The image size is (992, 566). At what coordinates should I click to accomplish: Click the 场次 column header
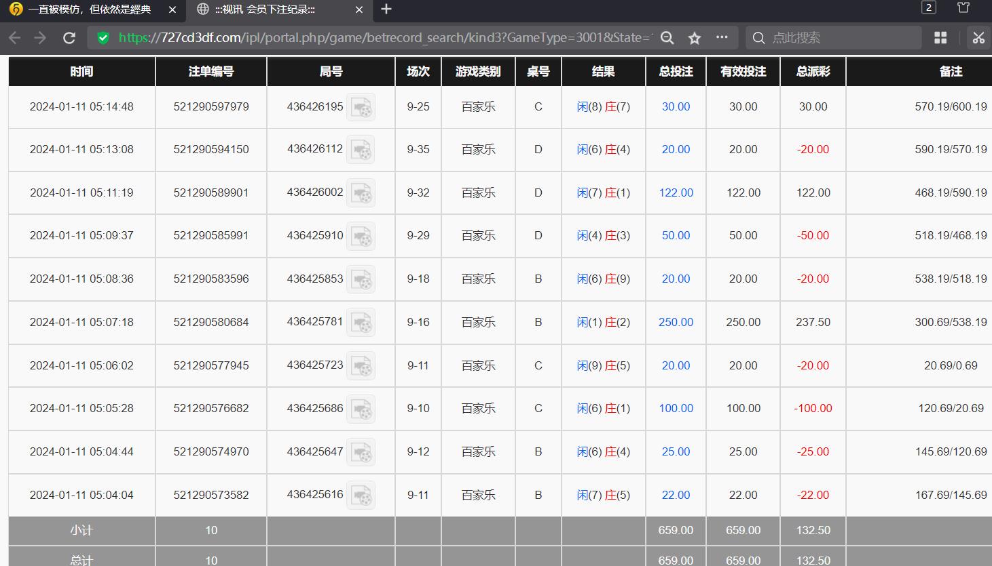click(x=418, y=71)
